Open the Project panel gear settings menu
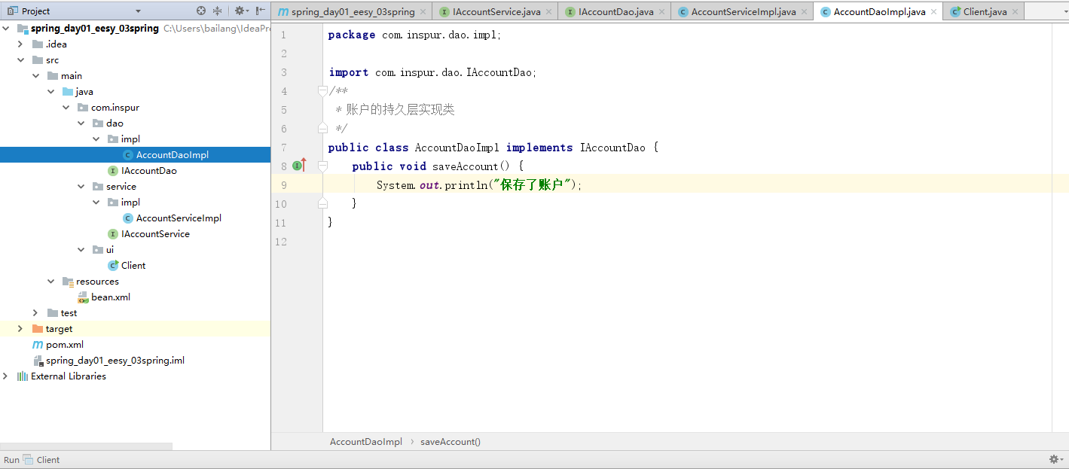 pyautogui.click(x=241, y=11)
